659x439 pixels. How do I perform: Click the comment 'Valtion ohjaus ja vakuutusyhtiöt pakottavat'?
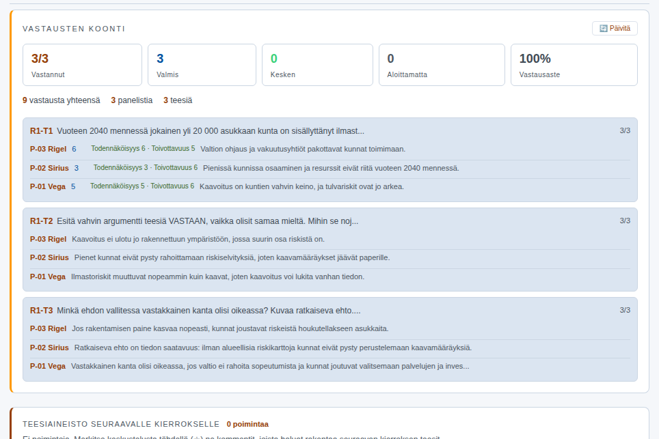303,149
